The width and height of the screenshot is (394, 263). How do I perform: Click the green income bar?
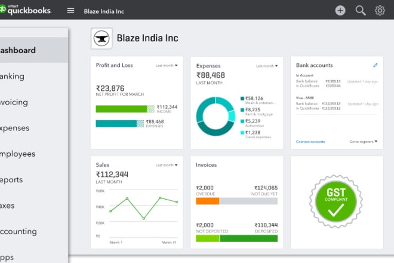click(x=125, y=109)
